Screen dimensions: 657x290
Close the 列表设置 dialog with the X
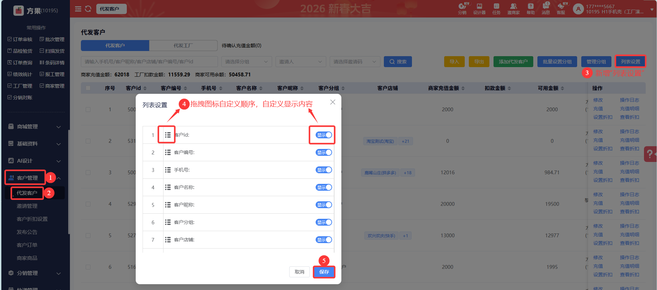pos(332,102)
